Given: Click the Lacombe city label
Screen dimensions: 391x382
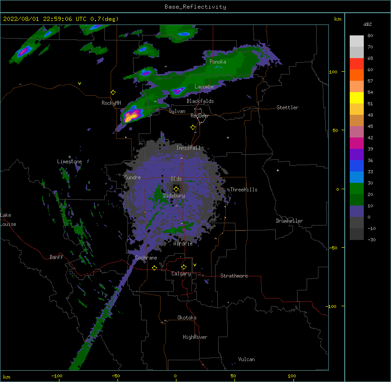Looking at the screenshot, I should [204, 87].
